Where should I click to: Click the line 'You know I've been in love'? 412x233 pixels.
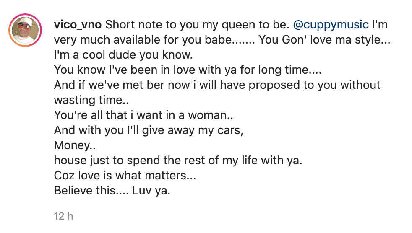(125, 70)
